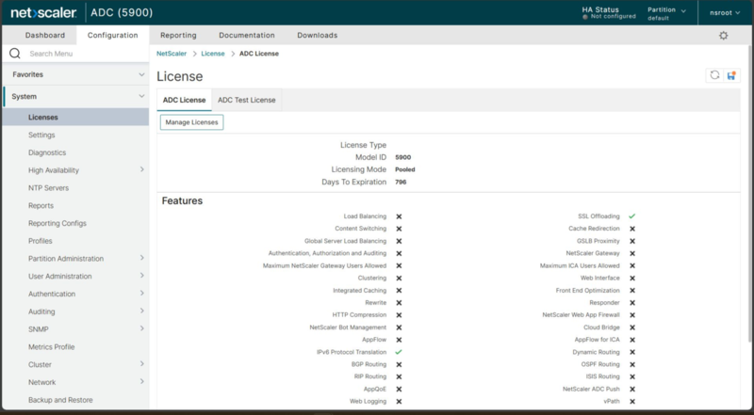Click the X status icon for Responder
Screen dimensions: 754x415
coord(632,303)
